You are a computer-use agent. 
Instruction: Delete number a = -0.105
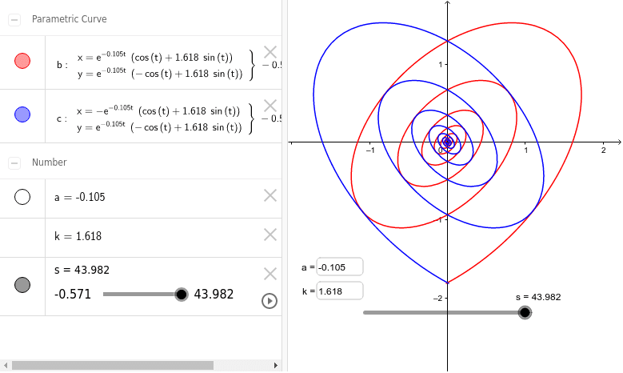tap(270, 195)
